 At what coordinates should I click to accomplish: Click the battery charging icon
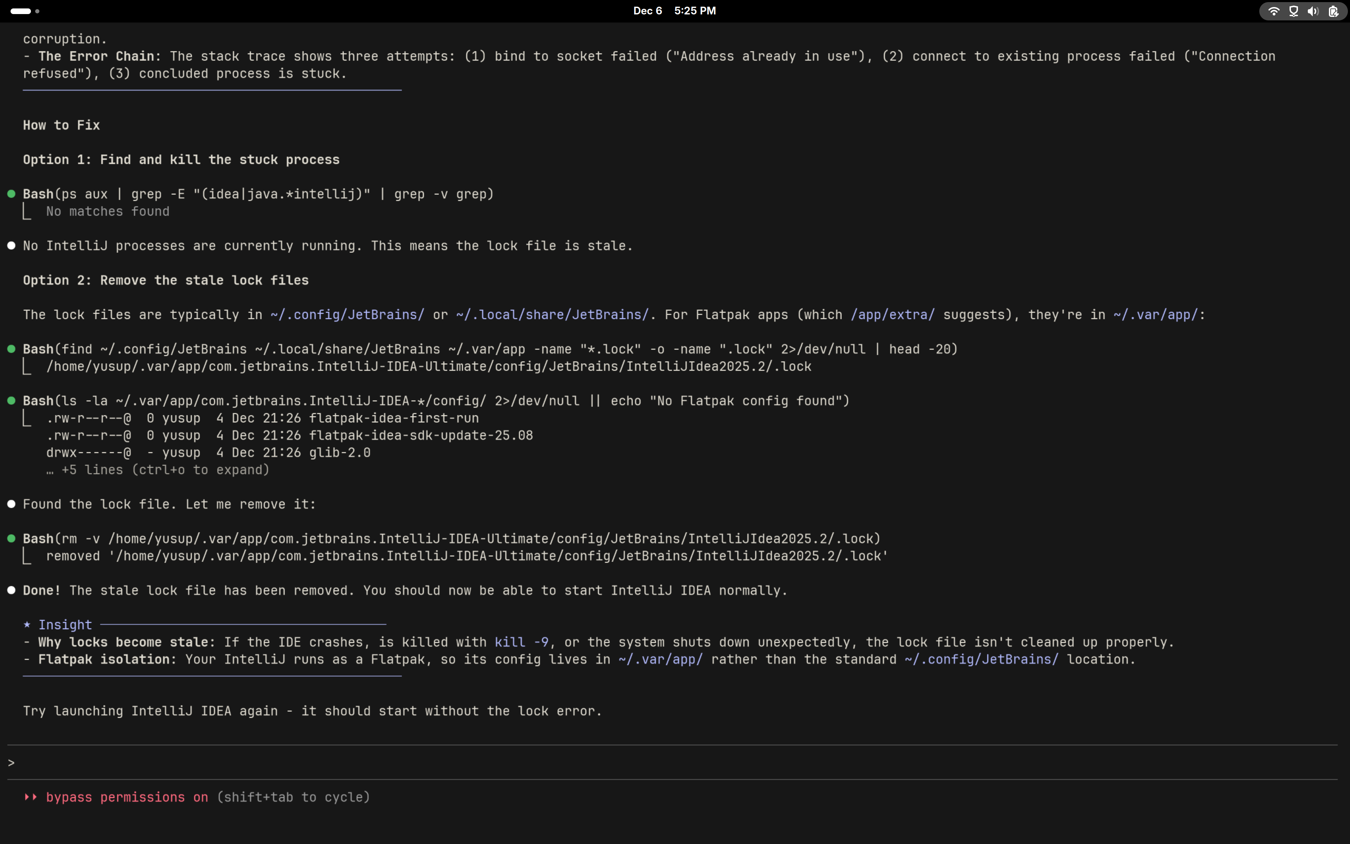click(x=1333, y=11)
